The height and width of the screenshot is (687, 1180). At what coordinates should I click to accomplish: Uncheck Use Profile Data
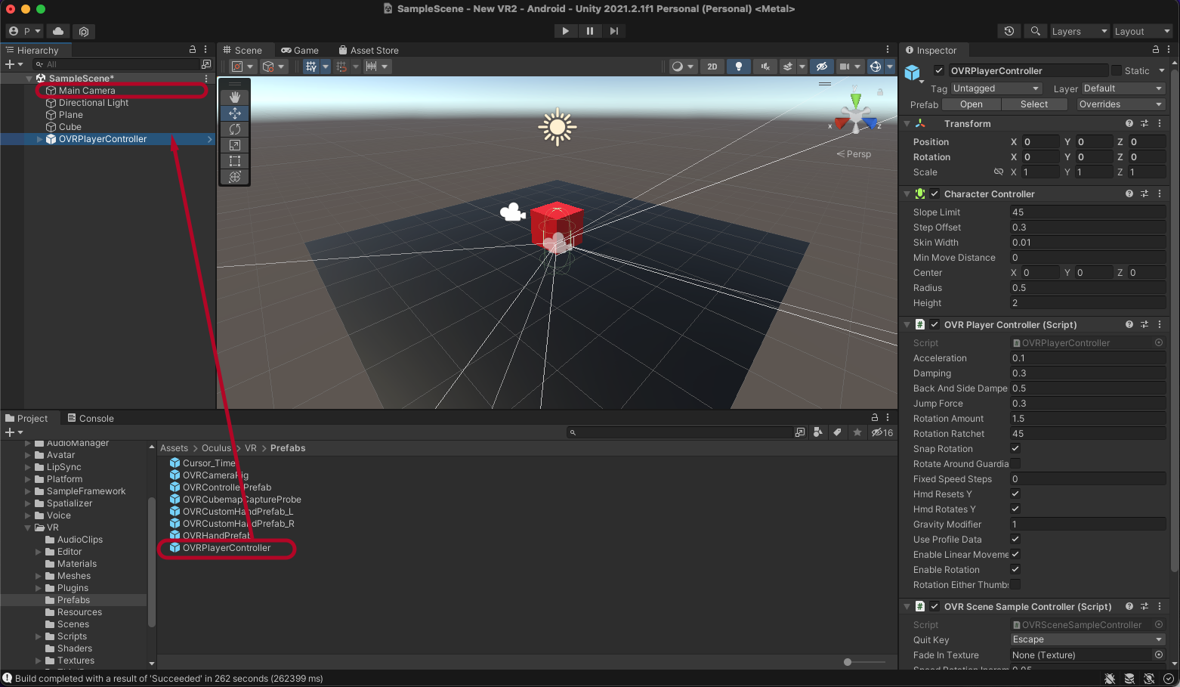click(1015, 539)
